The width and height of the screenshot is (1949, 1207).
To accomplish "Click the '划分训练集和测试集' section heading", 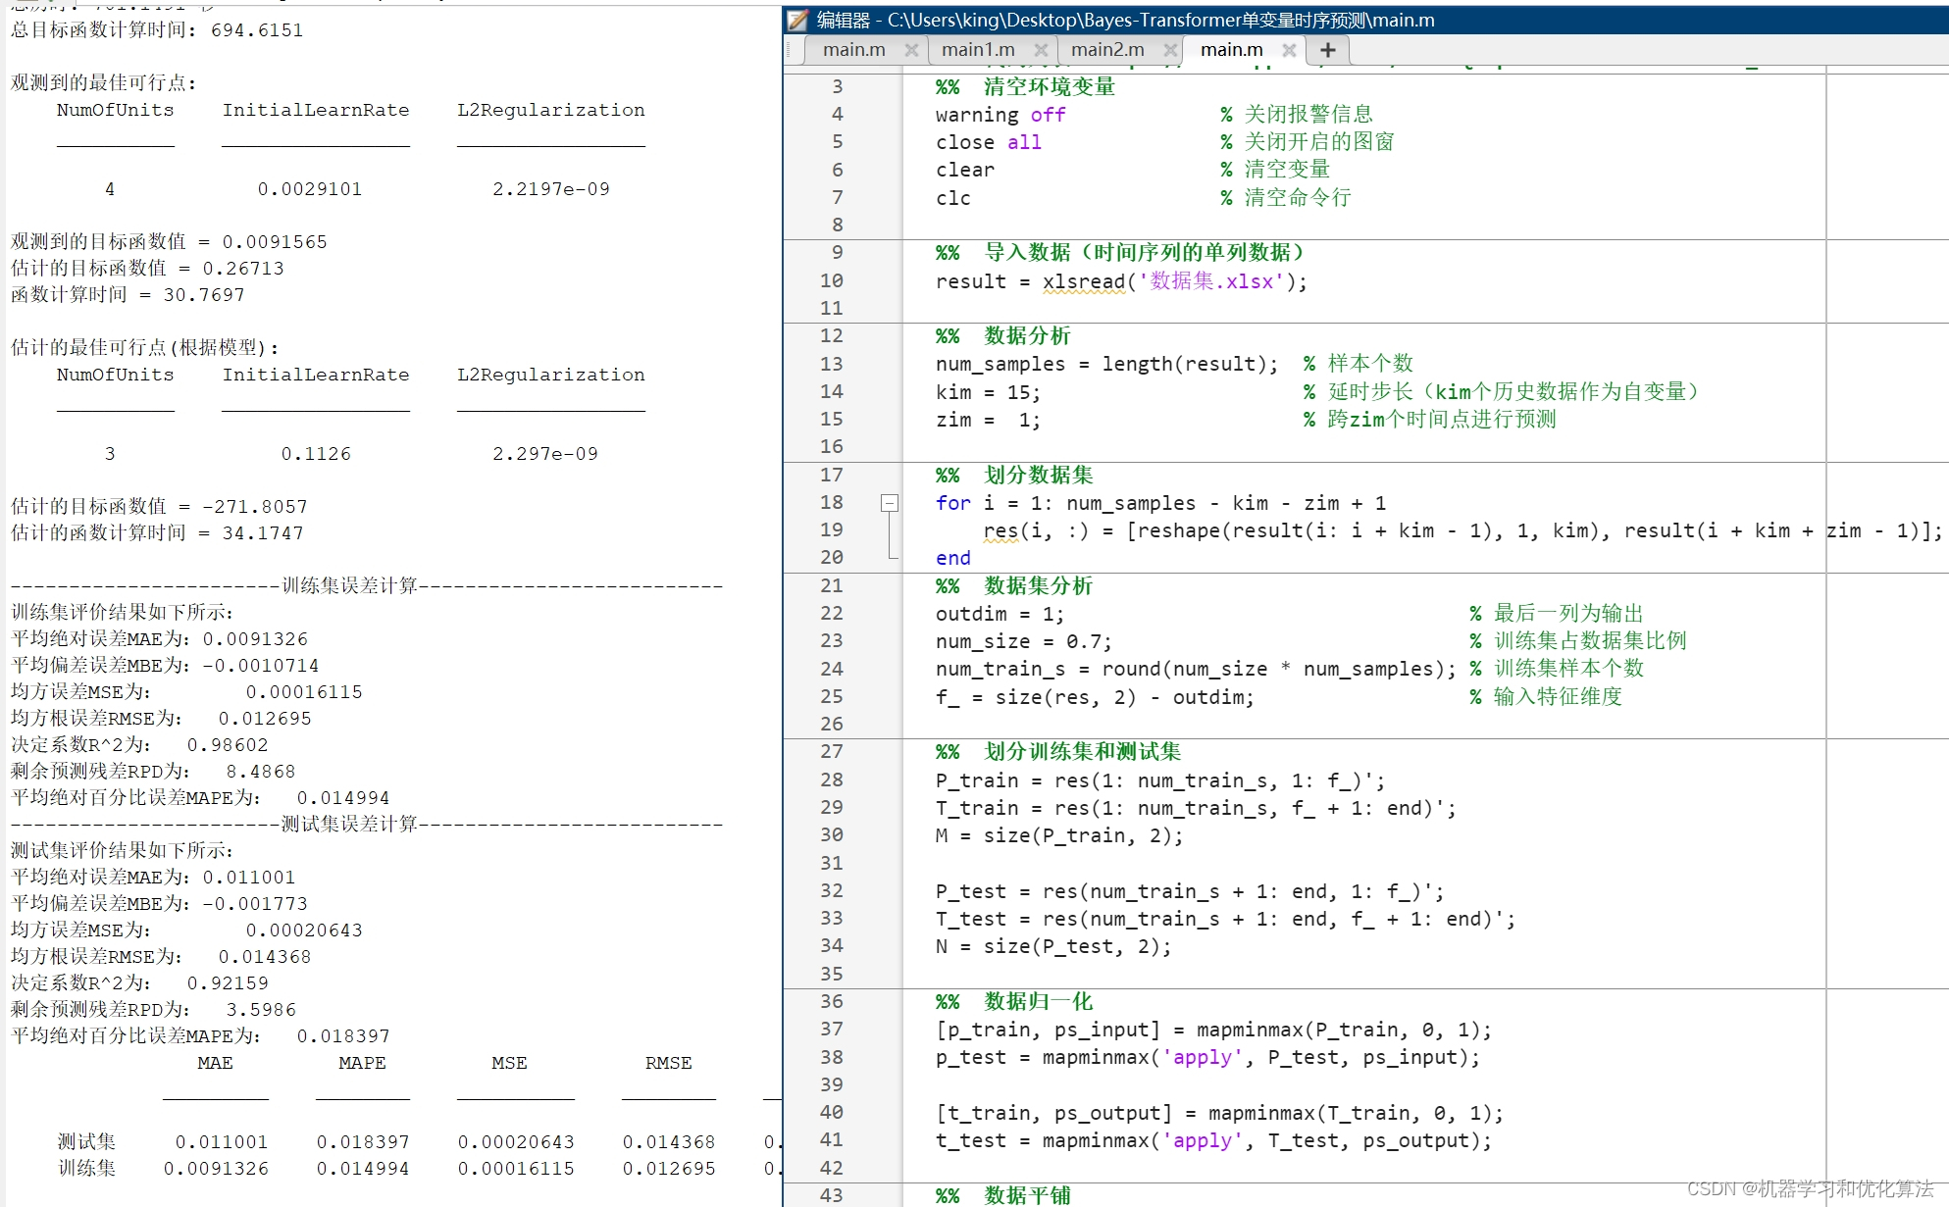I will pyautogui.click(x=1082, y=752).
